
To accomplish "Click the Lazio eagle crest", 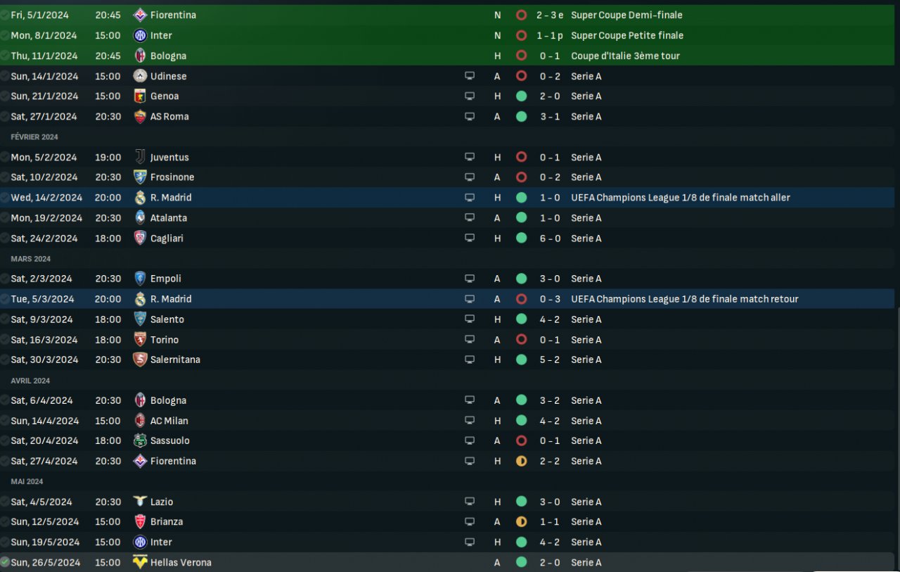I will pos(140,502).
